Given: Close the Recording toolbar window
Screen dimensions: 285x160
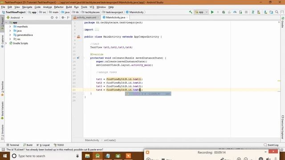Looking at the screenshot, I should (x=273, y=151).
